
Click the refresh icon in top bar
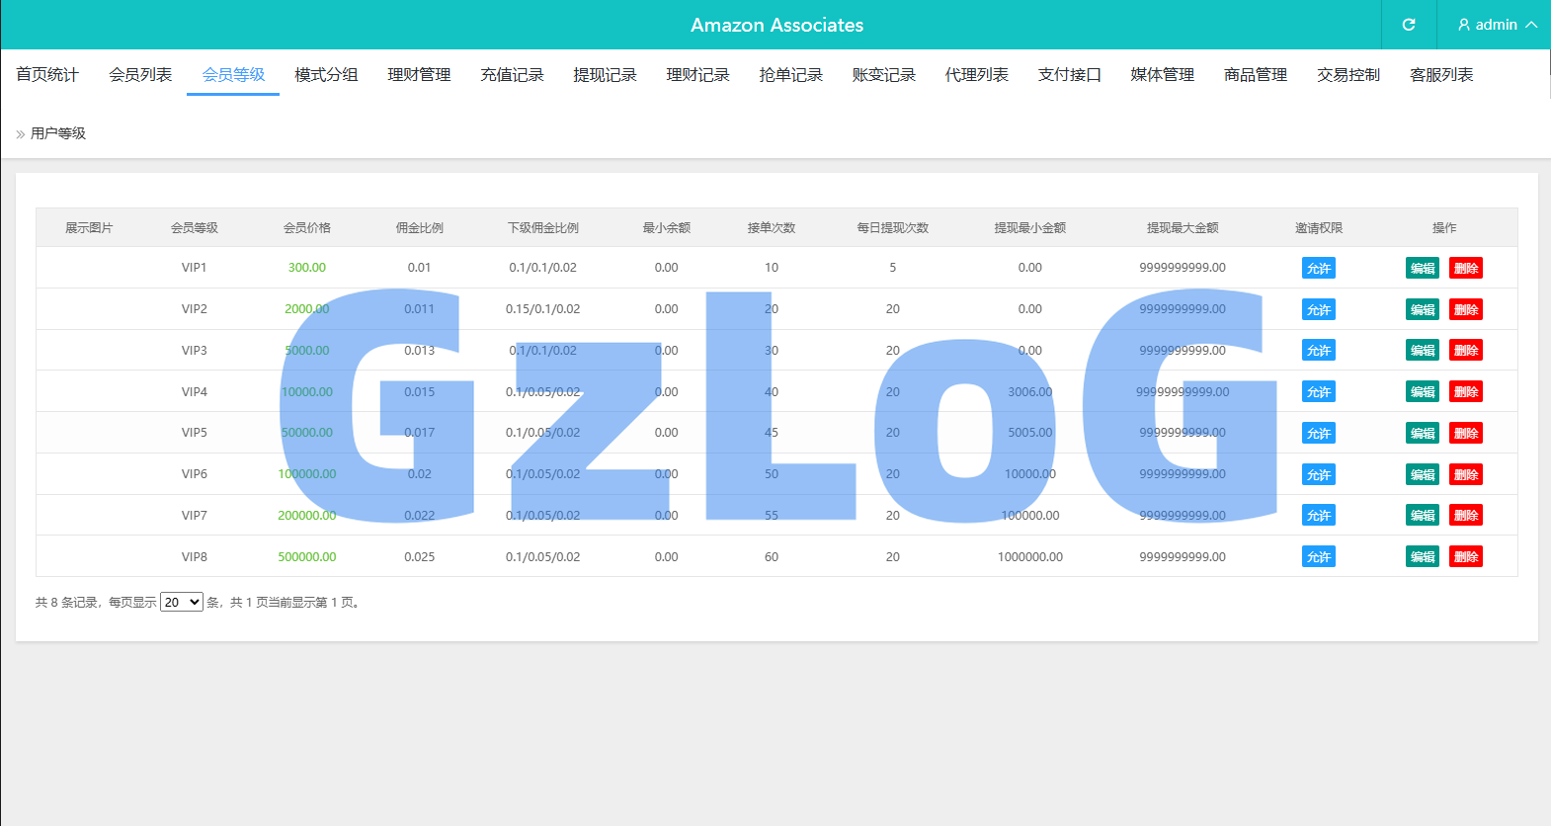(x=1409, y=25)
